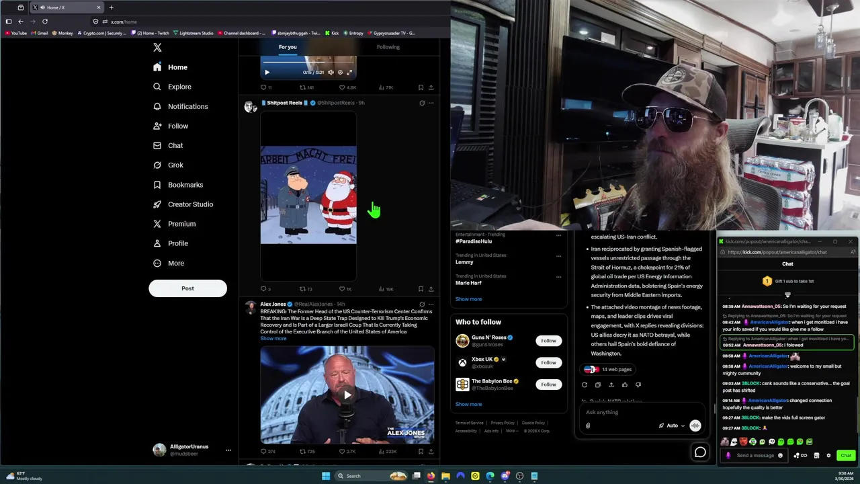Switch to the For you tab

[x=288, y=47]
